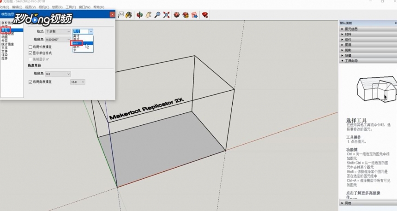This screenshot has height=211, width=397.
Task: Open the angle 精确度 0.0 dropdown
Action: coord(58,74)
